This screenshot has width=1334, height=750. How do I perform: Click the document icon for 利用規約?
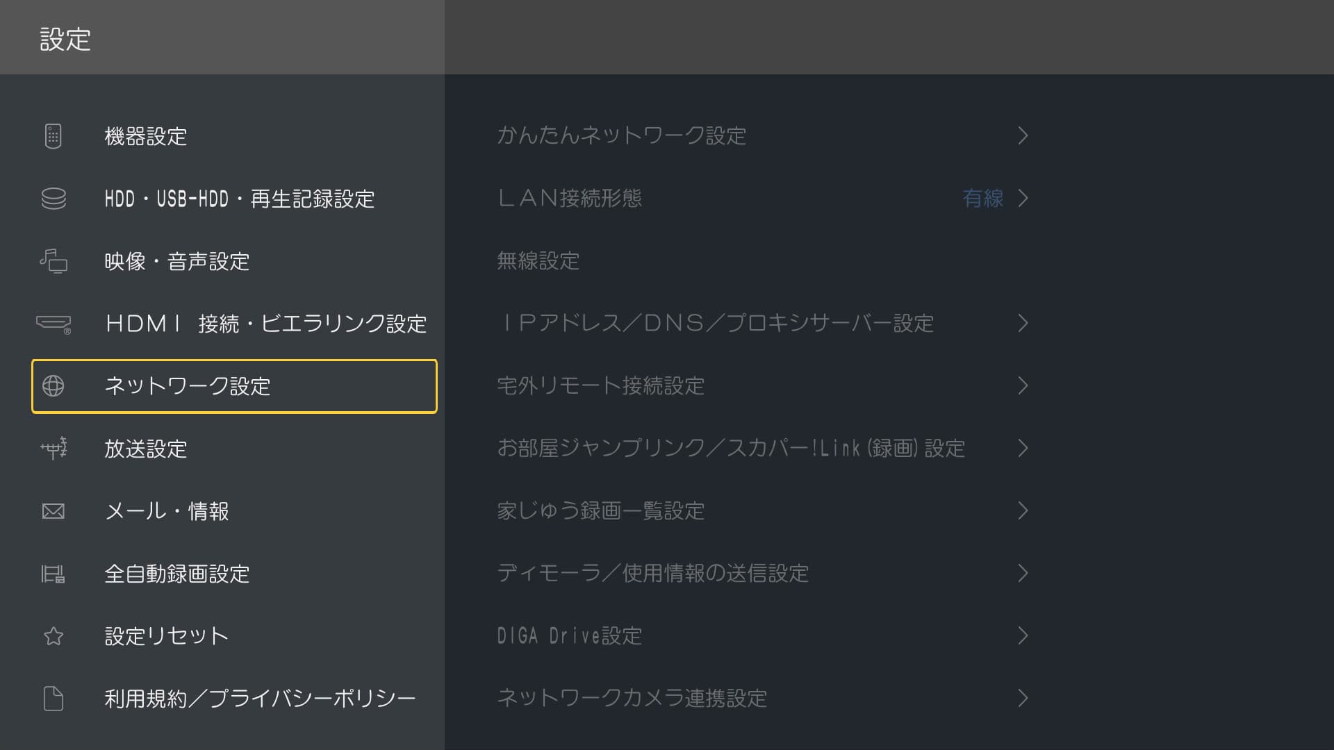coord(53,699)
